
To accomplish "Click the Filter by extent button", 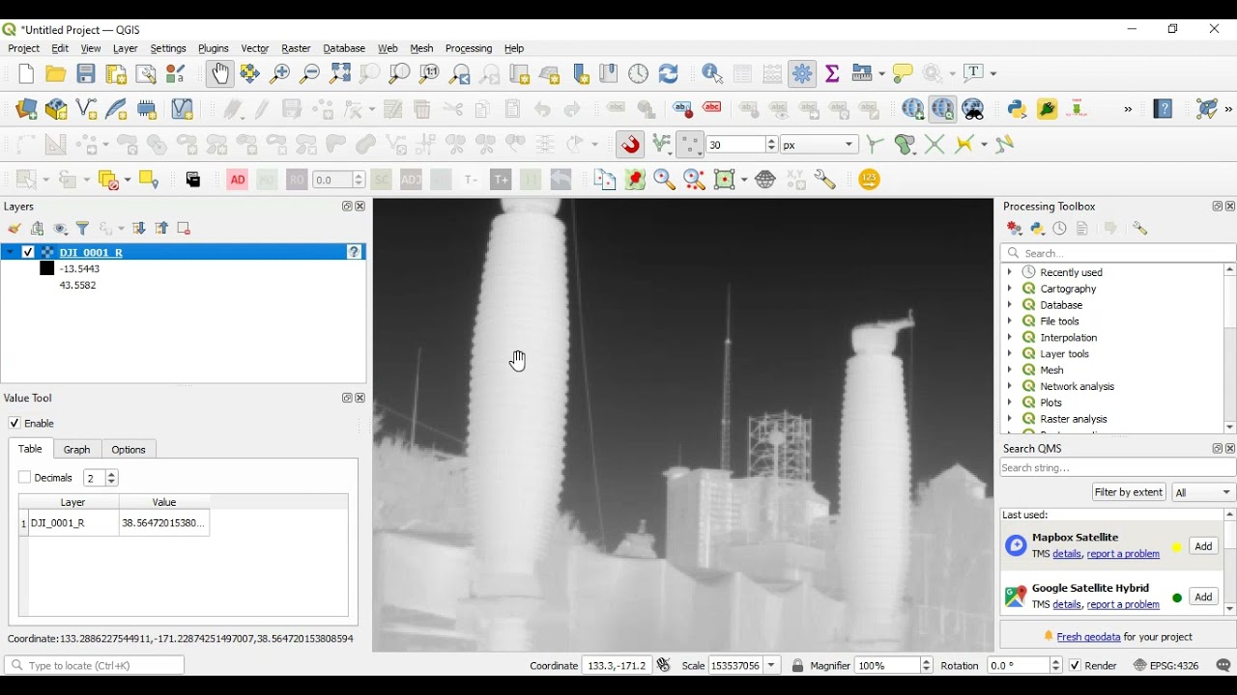I will 1129,493.
